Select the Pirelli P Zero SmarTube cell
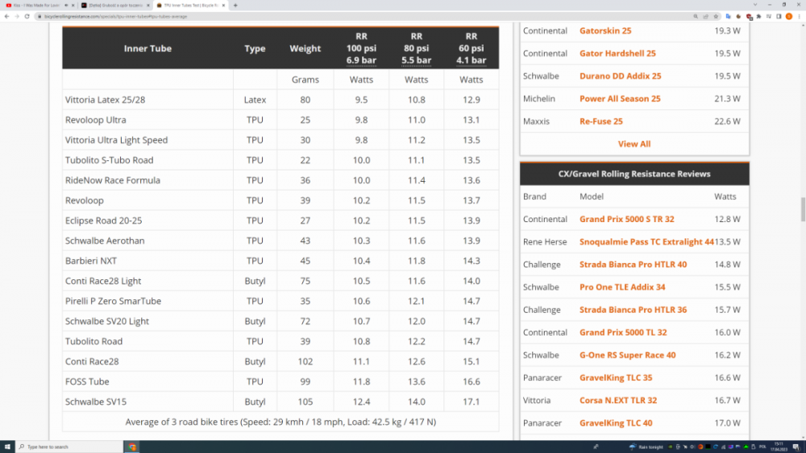 point(148,301)
